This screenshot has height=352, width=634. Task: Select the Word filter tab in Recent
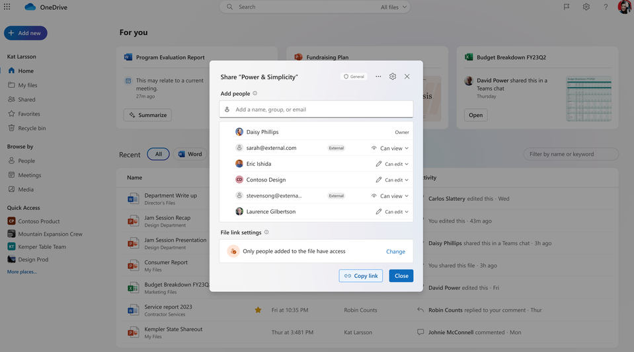(x=190, y=154)
